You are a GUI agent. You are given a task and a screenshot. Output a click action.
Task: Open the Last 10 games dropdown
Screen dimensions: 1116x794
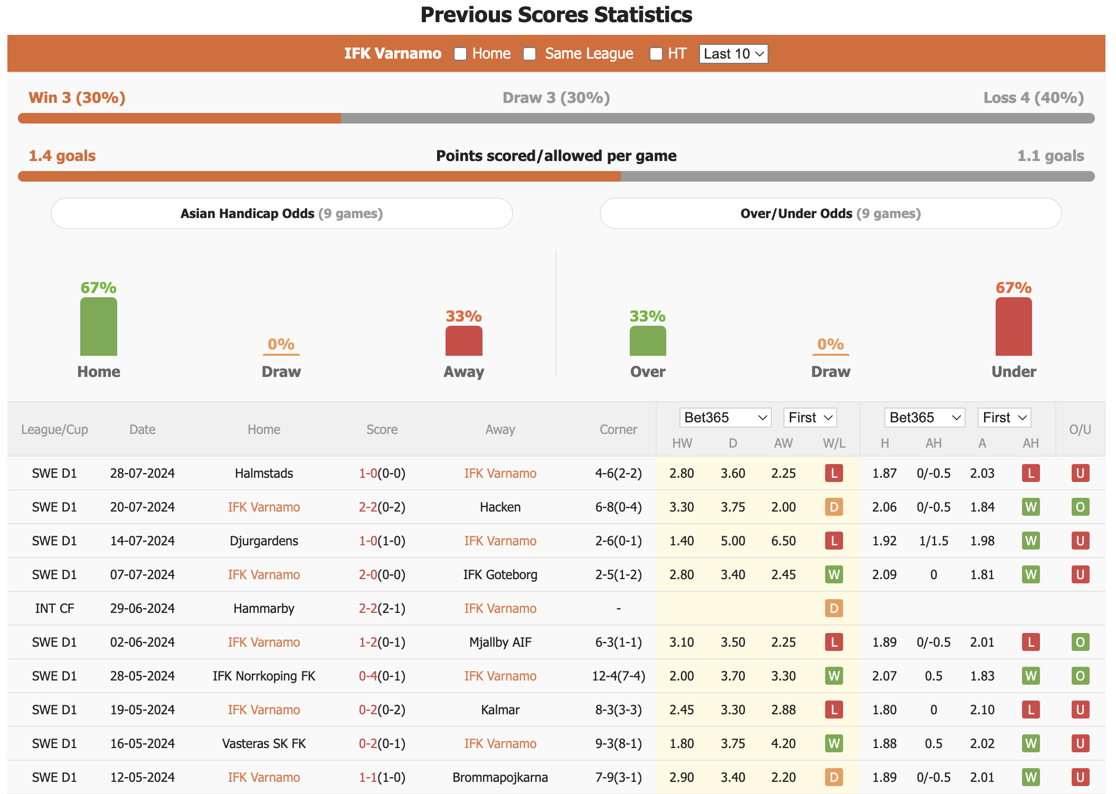[x=733, y=54]
